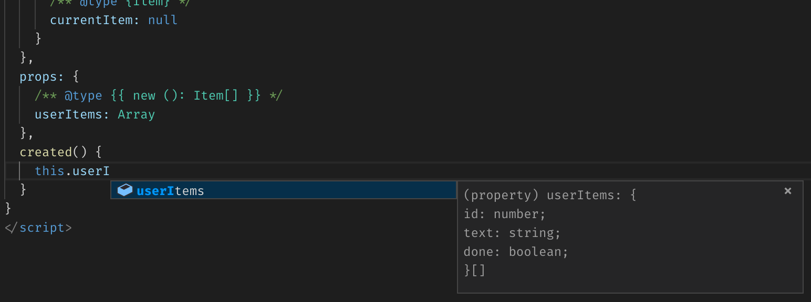Click userItems key in the props block

point(68,114)
